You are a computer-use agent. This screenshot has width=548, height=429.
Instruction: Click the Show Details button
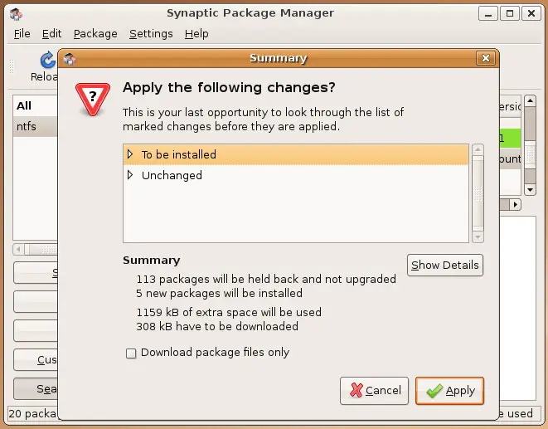pyautogui.click(x=445, y=266)
